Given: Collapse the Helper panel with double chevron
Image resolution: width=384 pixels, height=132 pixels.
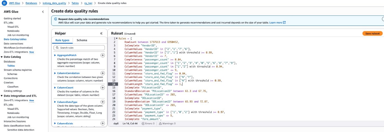Looking at the screenshot, I should pyautogui.click(x=101, y=33).
